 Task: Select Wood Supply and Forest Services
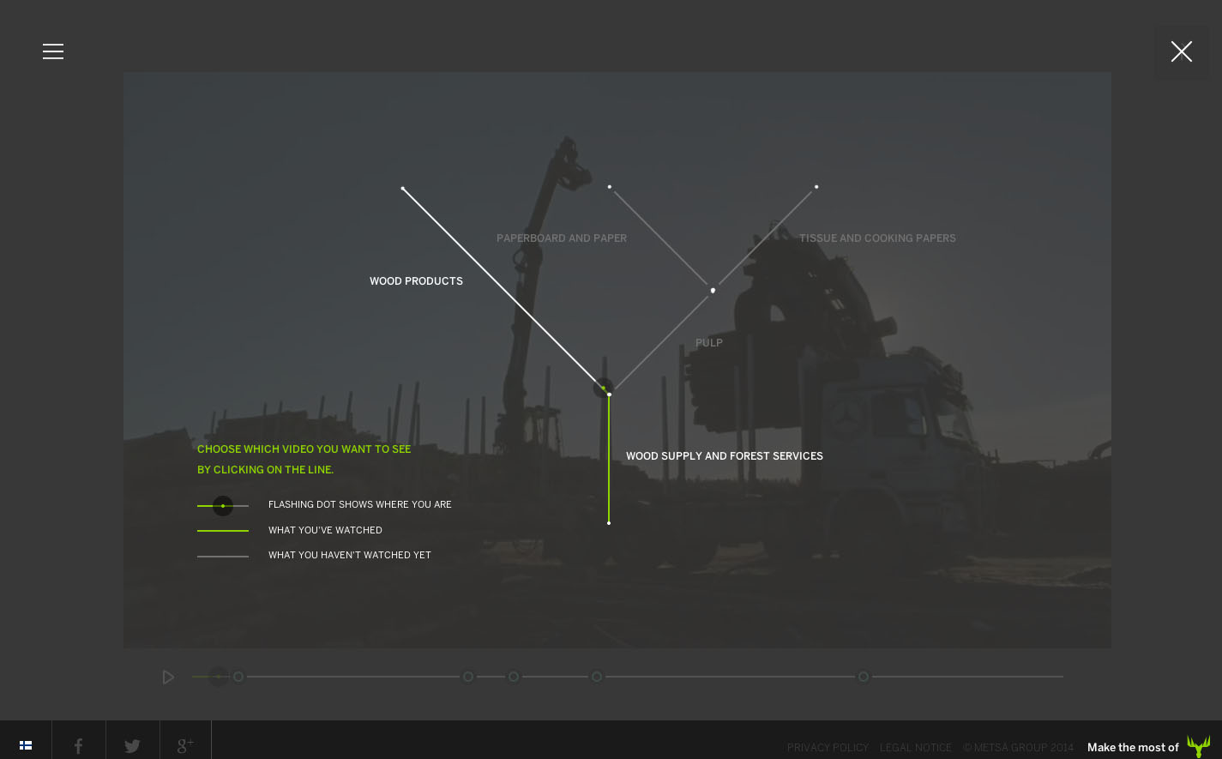(x=724, y=456)
